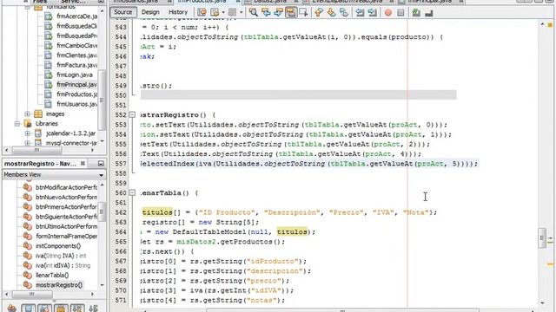Click the Stop Macro Recording icon

pos(400,13)
